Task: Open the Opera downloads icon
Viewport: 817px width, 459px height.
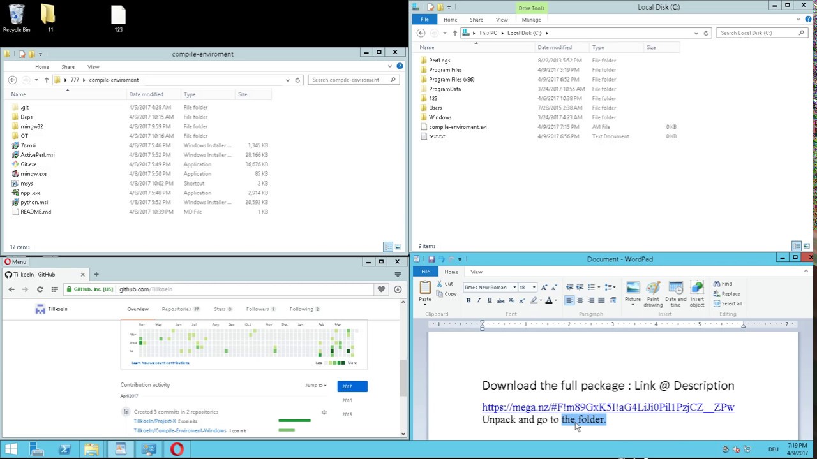Action: pyautogui.click(x=398, y=289)
